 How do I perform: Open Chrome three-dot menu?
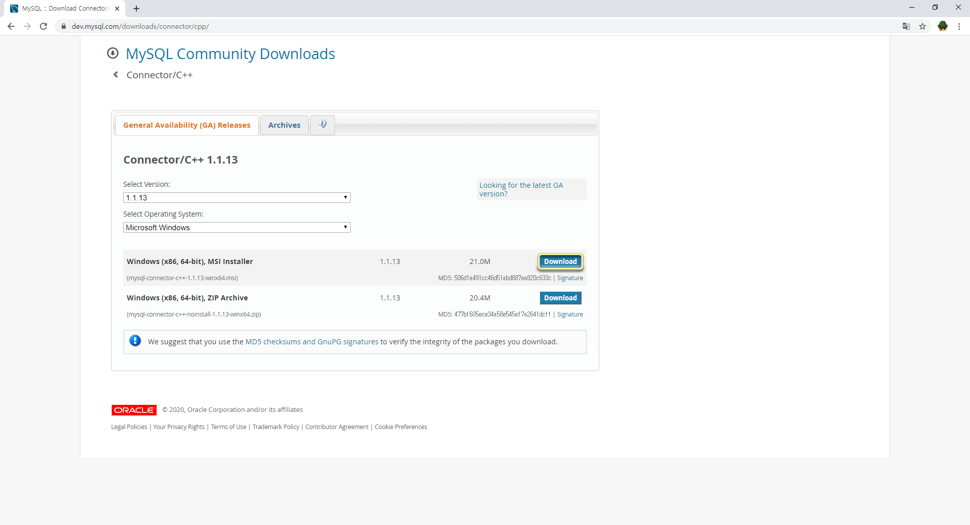pos(959,26)
